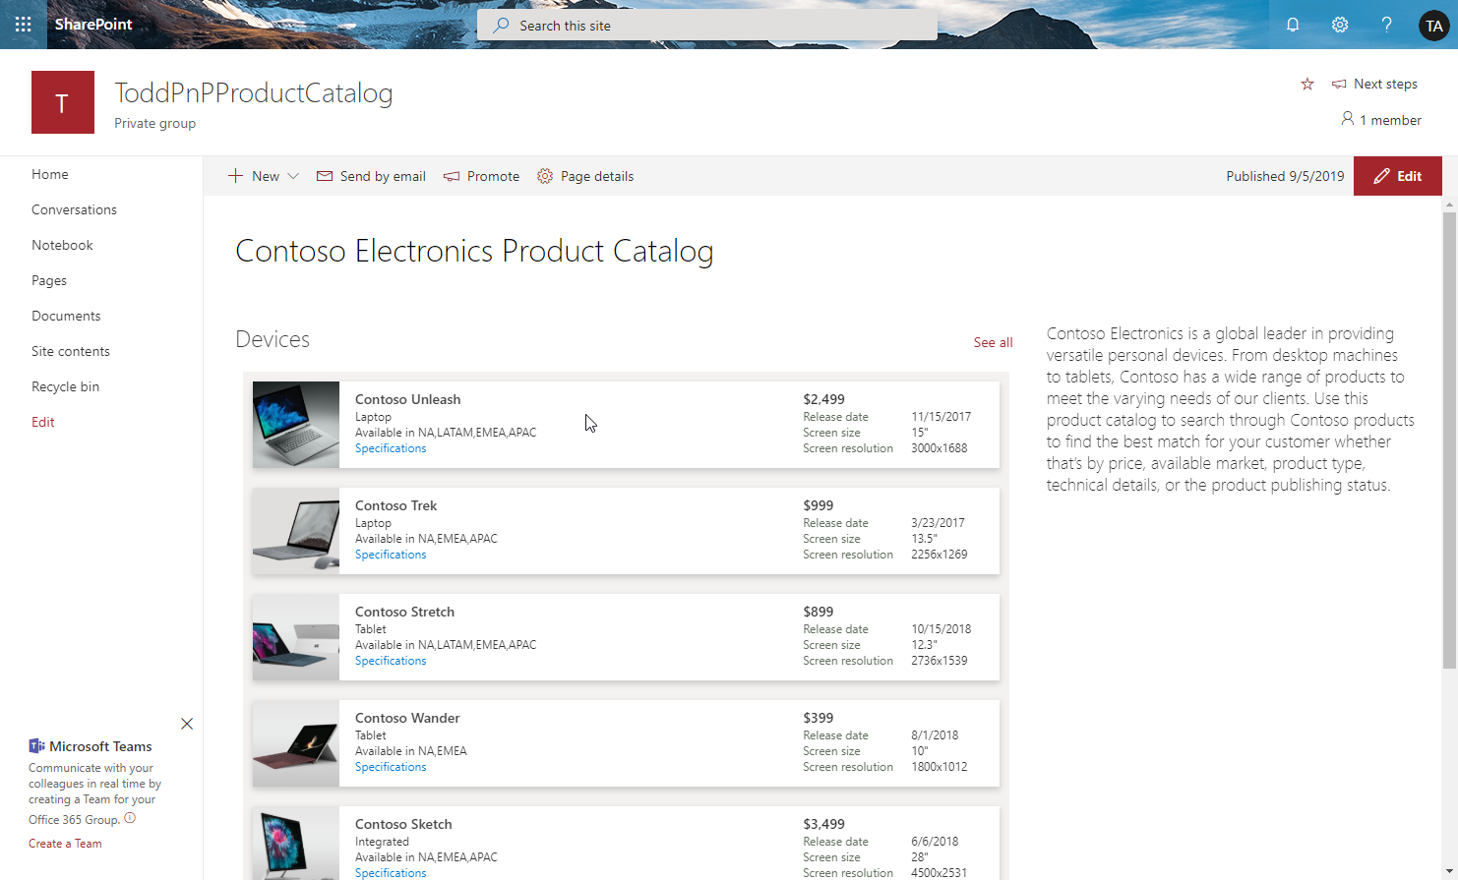Image resolution: width=1458 pixels, height=880 pixels.
Task: Open the TA account avatar
Action: (x=1433, y=26)
